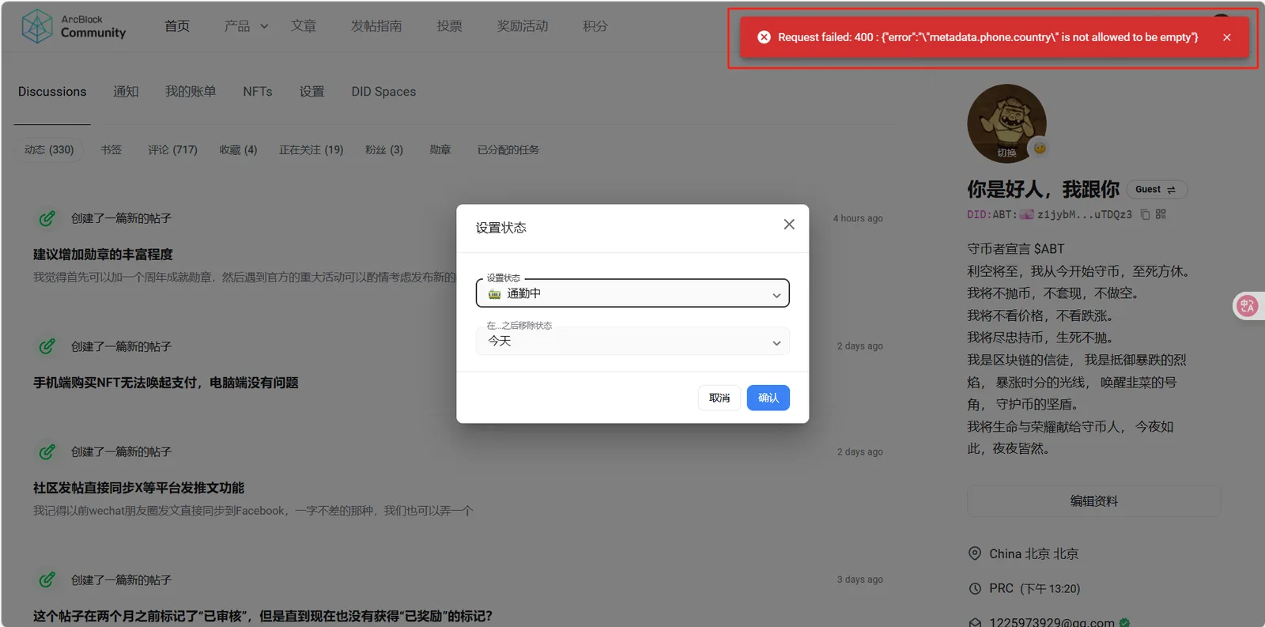Select the 勋章 filter
This screenshot has height=627, width=1265.
point(440,149)
